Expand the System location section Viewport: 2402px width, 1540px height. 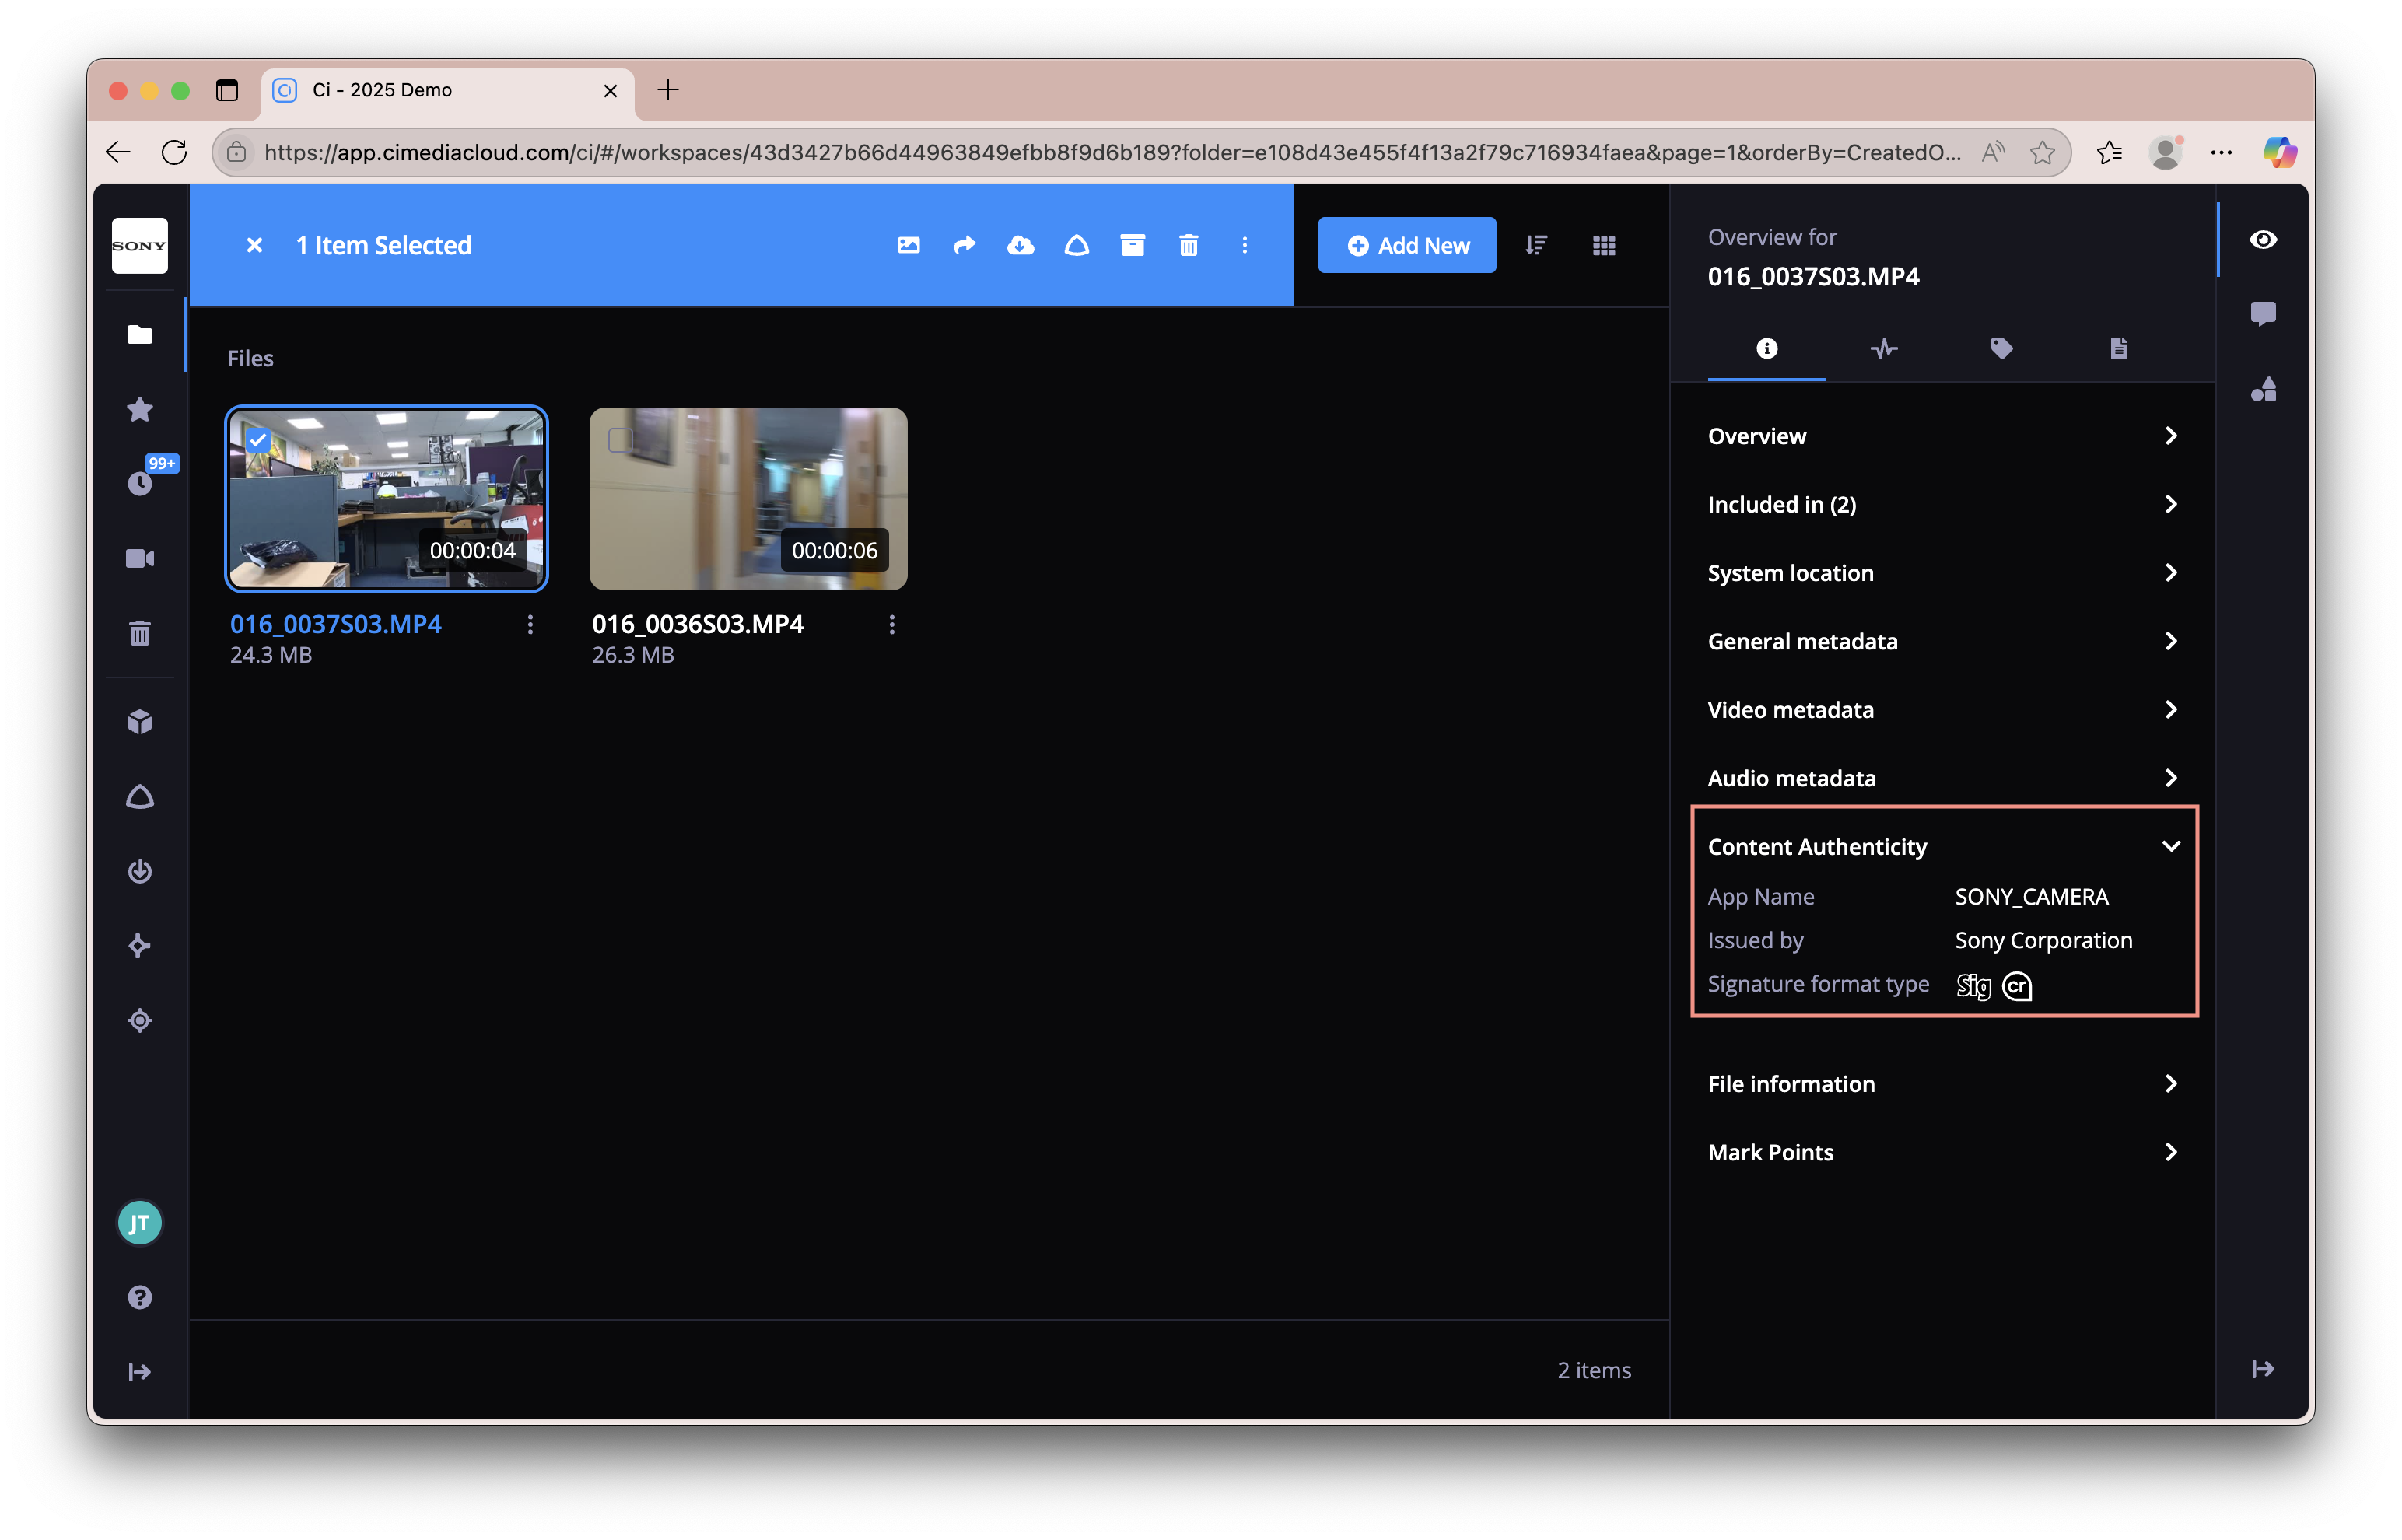tap(1943, 573)
